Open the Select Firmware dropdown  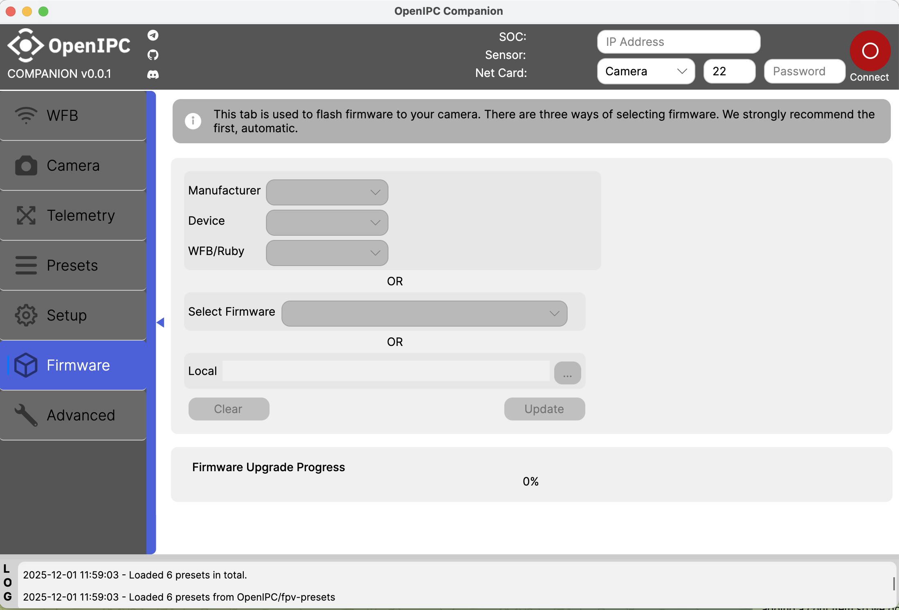tap(425, 314)
